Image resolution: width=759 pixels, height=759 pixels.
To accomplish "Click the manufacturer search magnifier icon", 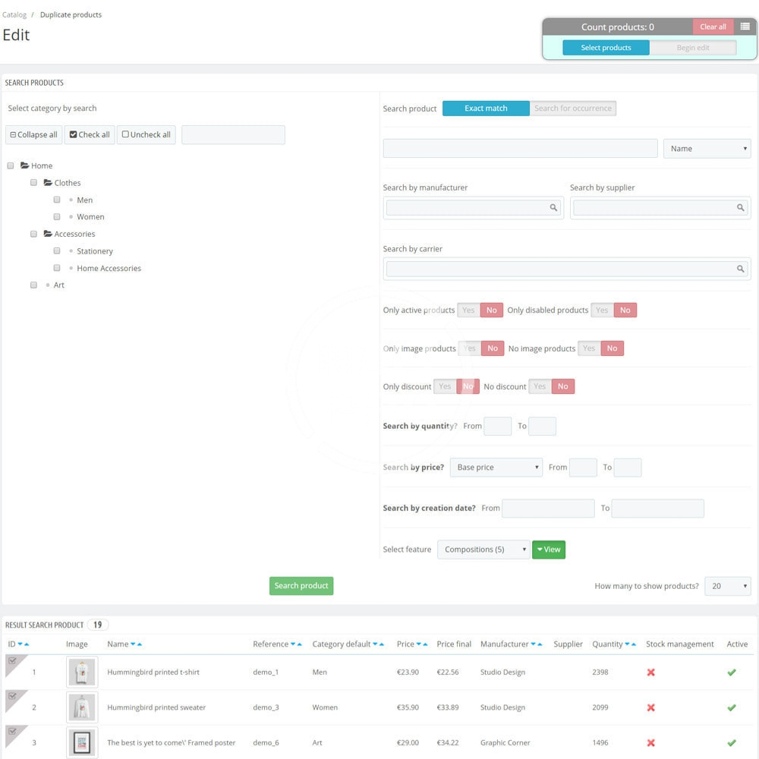I will (x=553, y=207).
